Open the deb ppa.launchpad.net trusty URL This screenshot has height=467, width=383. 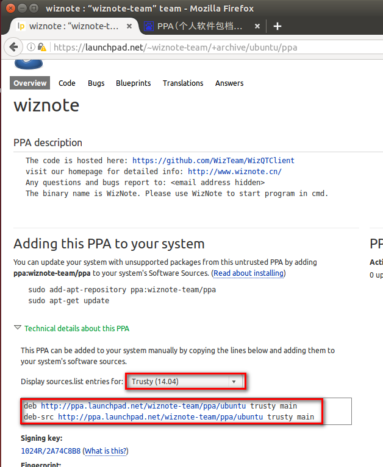click(x=143, y=406)
